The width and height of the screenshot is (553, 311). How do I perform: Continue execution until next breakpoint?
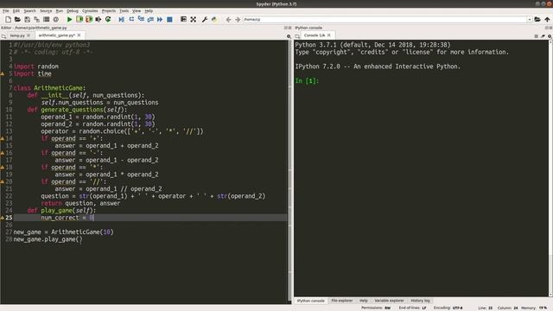[160, 19]
